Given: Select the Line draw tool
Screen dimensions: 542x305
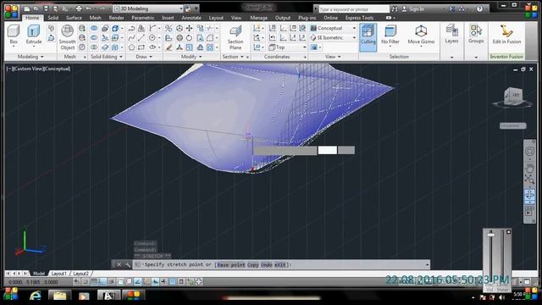Looking at the screenshot, I should [x=141, y=37].
